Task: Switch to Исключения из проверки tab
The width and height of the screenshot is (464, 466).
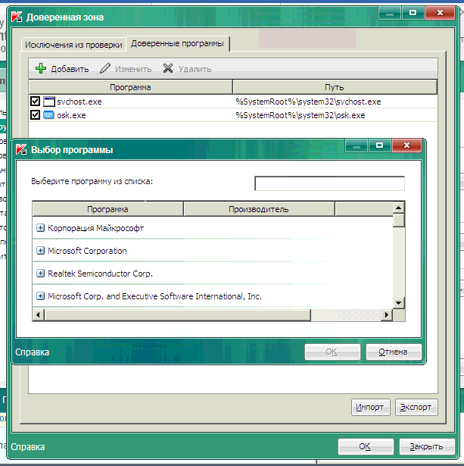Action: 73,45
